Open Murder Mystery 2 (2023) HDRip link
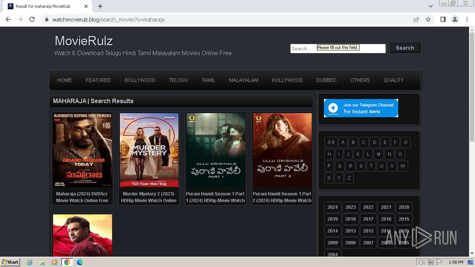This screenshot has width=475, height=267. point(149,197)
